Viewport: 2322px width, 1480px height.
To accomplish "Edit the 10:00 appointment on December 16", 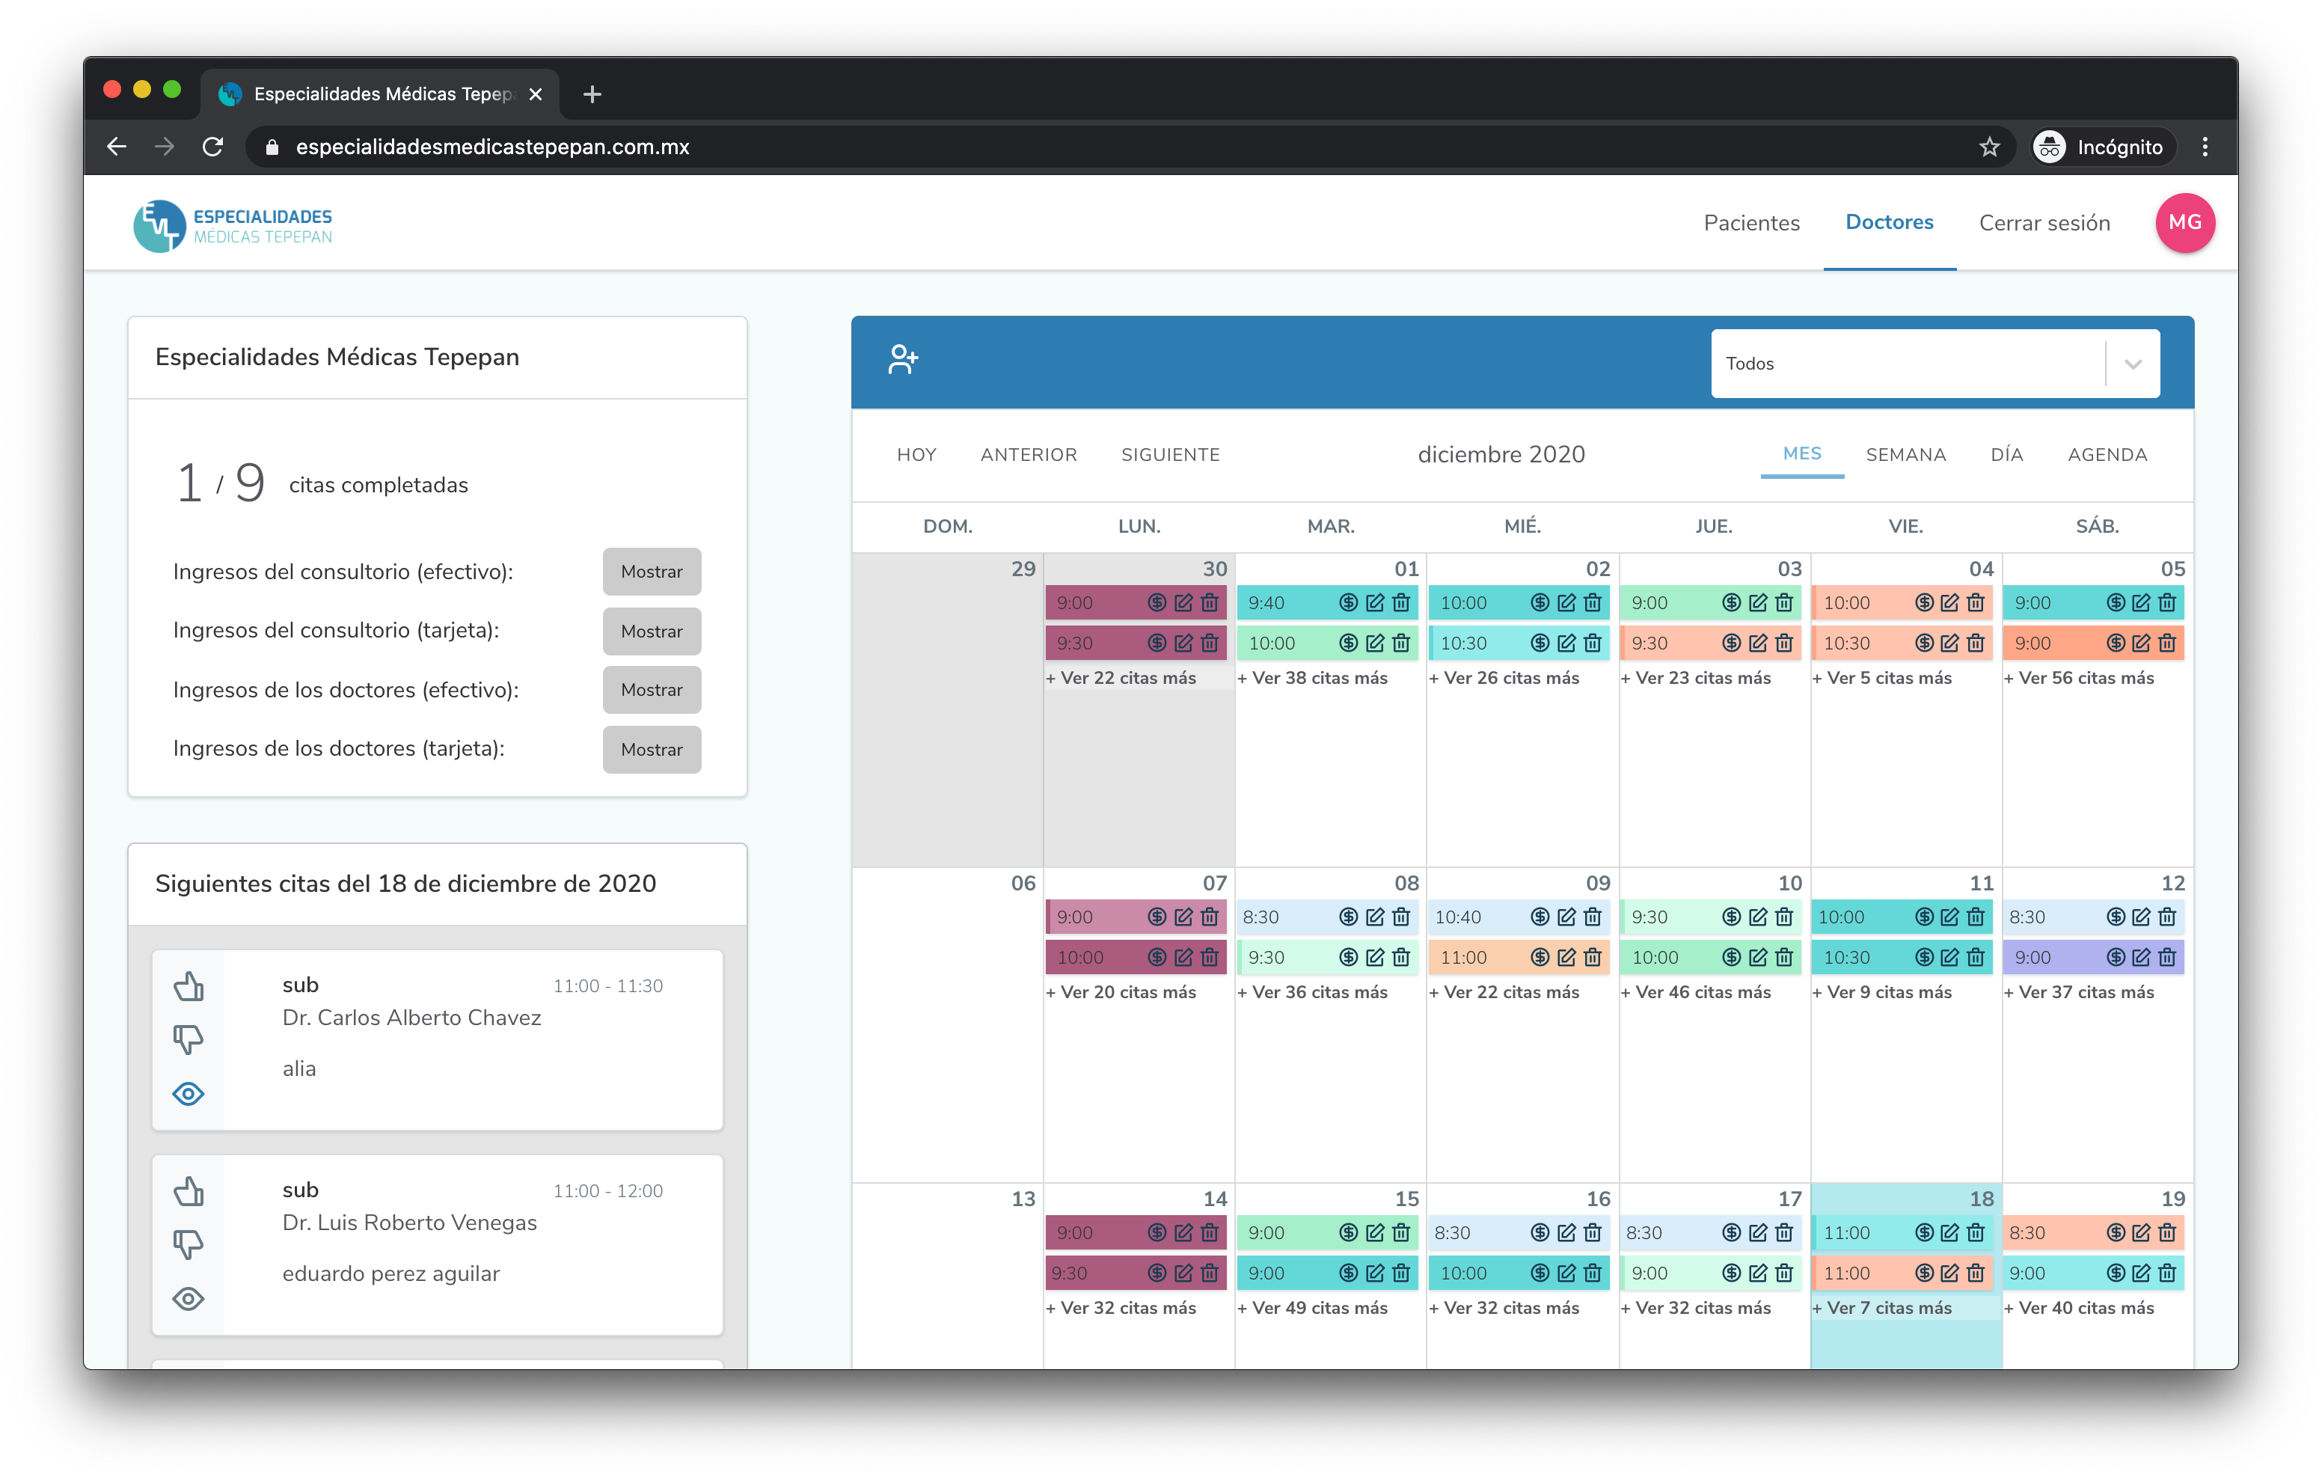I will coord(1566,1273).
